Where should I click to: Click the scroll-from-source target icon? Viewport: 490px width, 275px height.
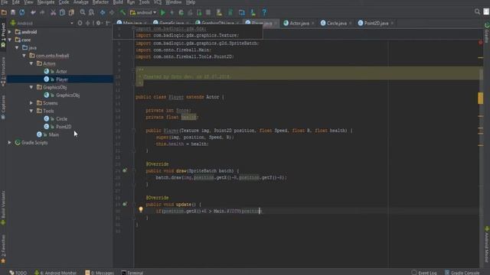[80, 23]
